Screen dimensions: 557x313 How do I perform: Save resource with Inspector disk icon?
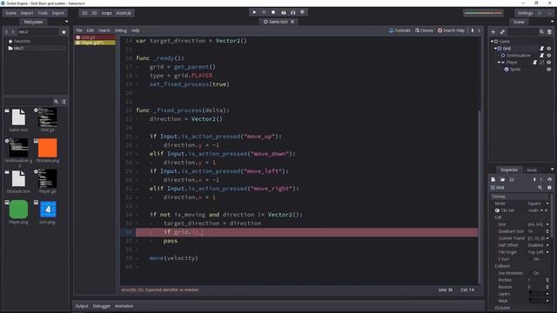(512, 180)
